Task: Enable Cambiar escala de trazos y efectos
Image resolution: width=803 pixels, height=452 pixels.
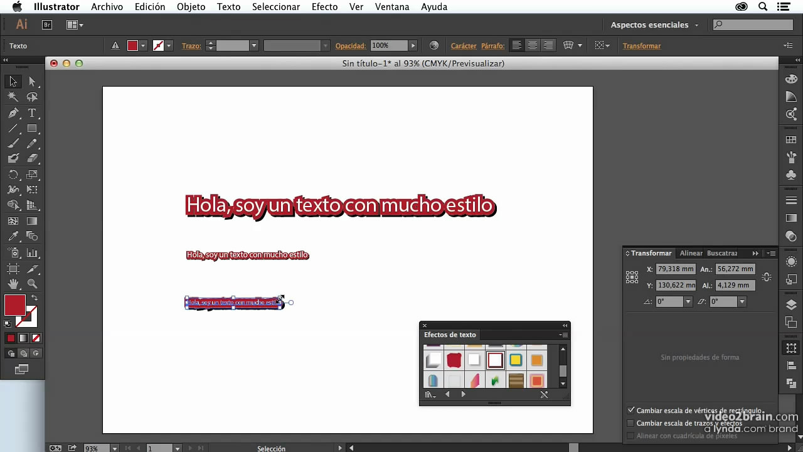Action: (x=631, y=423)
